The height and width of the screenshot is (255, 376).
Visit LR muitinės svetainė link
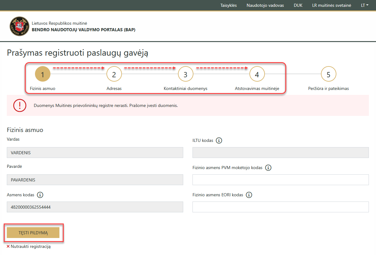pyautogui.click(x=331, y=5)
